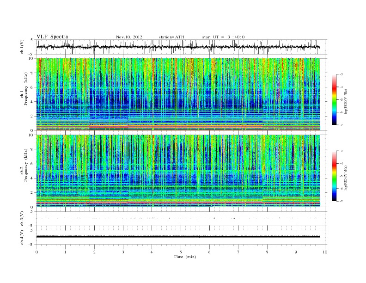The image size is (366, 283).
Task: Click the ch.1 spectrogram PSD color bar
Action: [x=334, y=99]
